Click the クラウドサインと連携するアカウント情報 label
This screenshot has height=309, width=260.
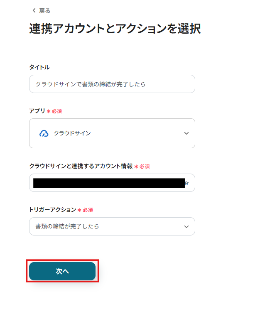pyautogui.click(x=81, y=166)
